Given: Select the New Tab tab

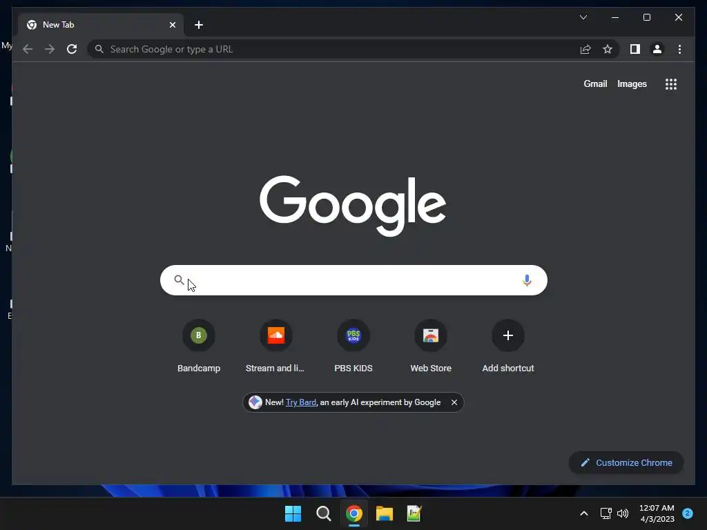Looking at the screenshot, I should tap(101, 25).
